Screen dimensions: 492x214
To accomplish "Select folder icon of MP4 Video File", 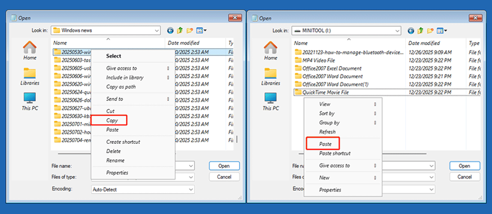I will point(298,60).
